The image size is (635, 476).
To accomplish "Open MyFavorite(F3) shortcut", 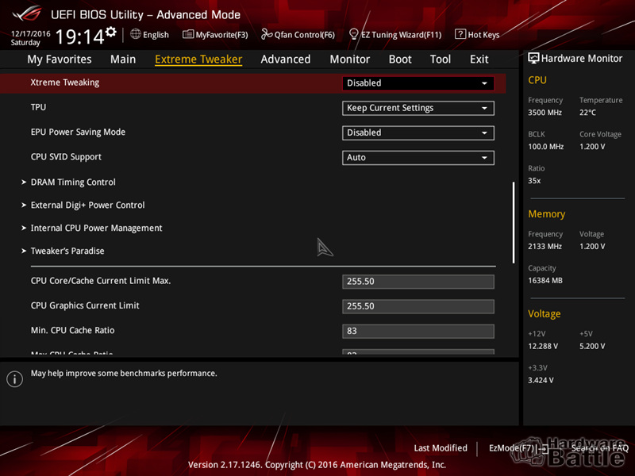I will (215, 35).
